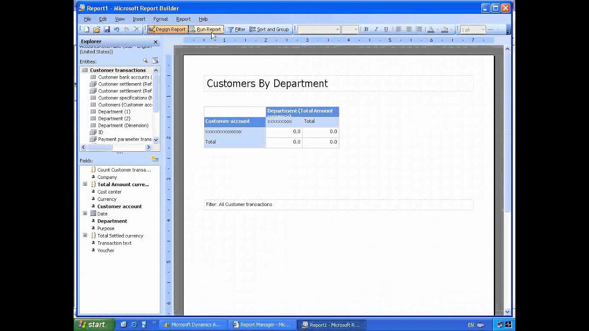
Task: Open the border width 1 pt dropdown
Action: pyautogui.click(x=483, y=29)
